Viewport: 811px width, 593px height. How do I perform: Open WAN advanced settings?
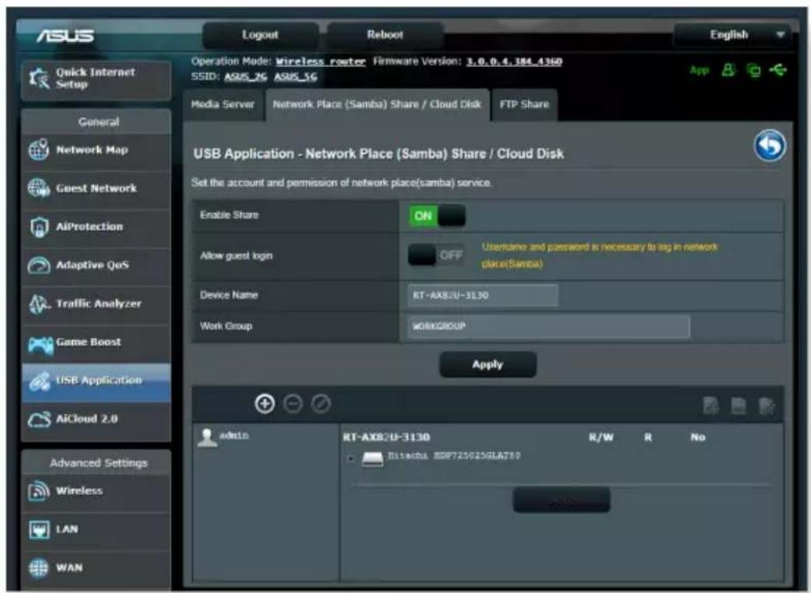pyautogui.click(x=96, y=568)
